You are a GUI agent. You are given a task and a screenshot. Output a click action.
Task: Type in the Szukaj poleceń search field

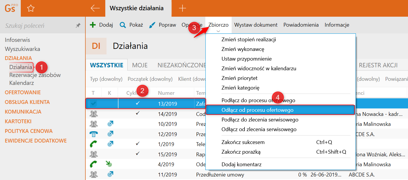pyautogui.click(x=38, y=26)
